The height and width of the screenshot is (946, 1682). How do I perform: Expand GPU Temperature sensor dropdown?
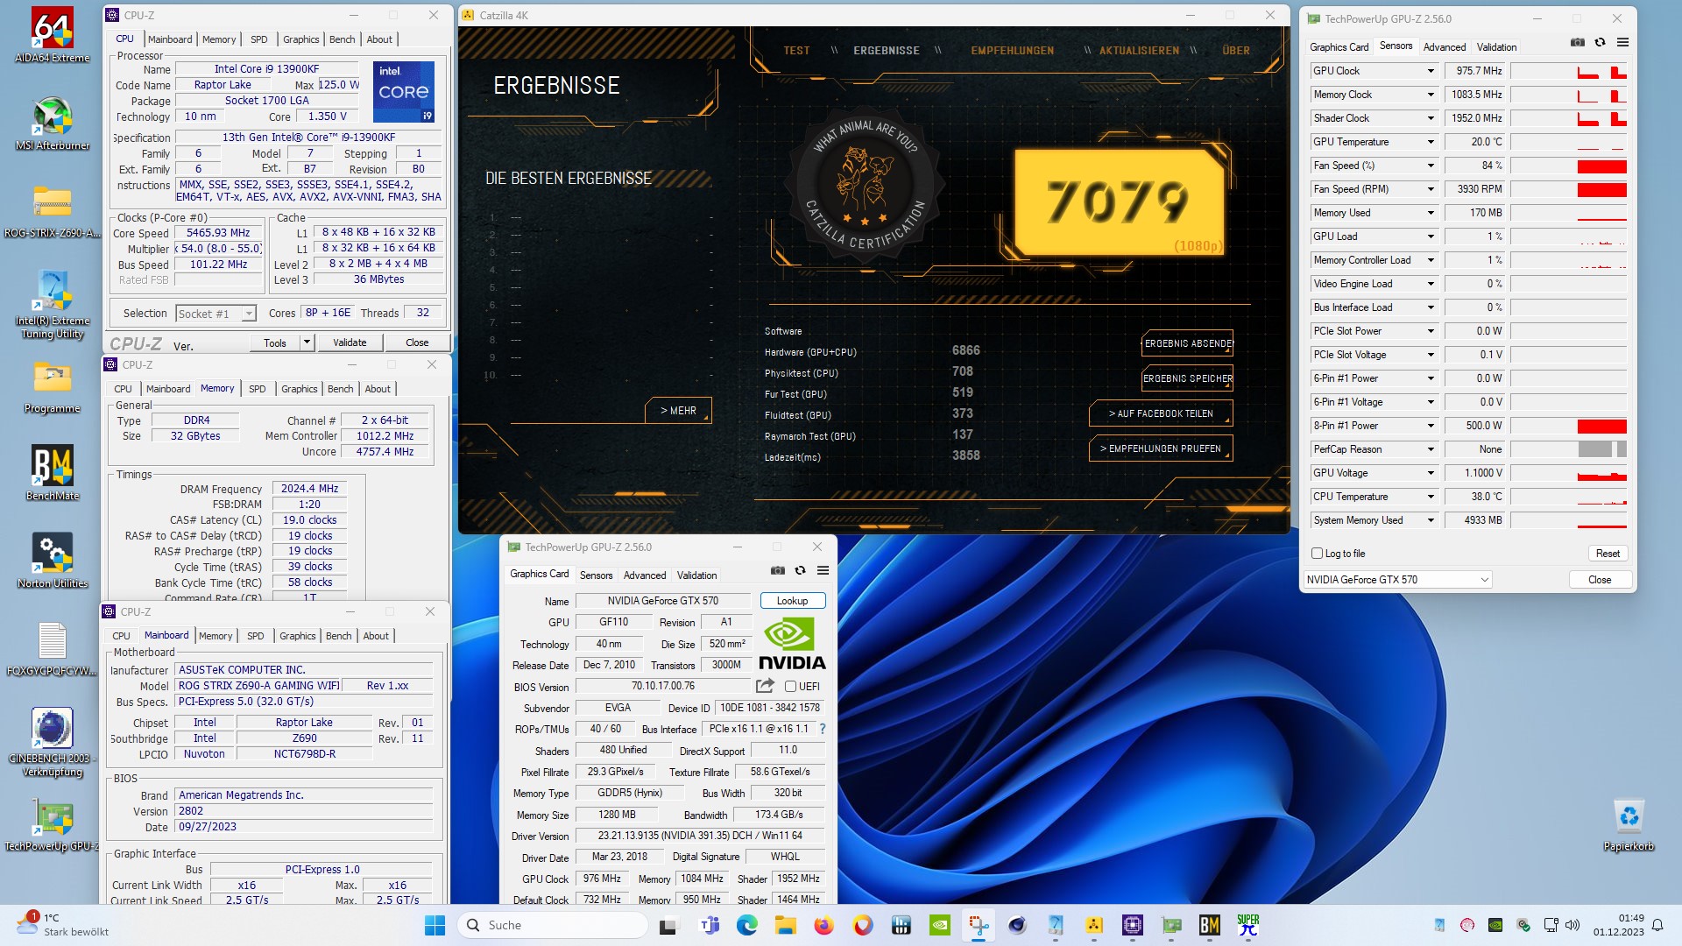tap(1431, 142)
